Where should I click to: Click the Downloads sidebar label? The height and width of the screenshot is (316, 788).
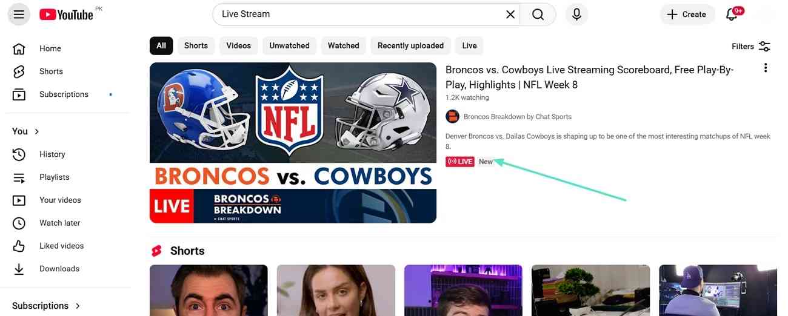tap(59, 269)
